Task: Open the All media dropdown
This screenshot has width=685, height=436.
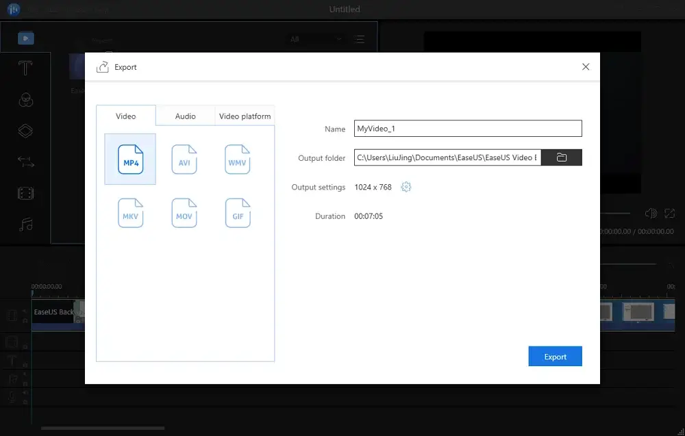Action: (x=315, y=40)
